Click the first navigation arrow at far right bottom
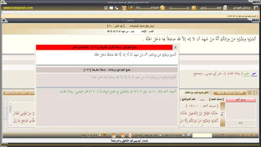261x147 pixels. click(x=254, y=135)
